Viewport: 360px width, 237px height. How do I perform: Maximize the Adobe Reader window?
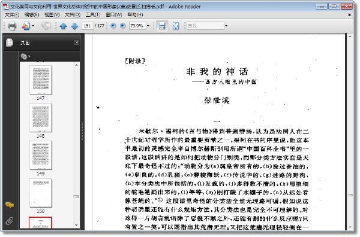click(334, 7)
